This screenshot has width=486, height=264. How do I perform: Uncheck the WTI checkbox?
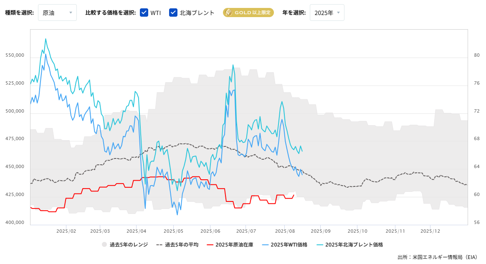[x=144, y=13]
